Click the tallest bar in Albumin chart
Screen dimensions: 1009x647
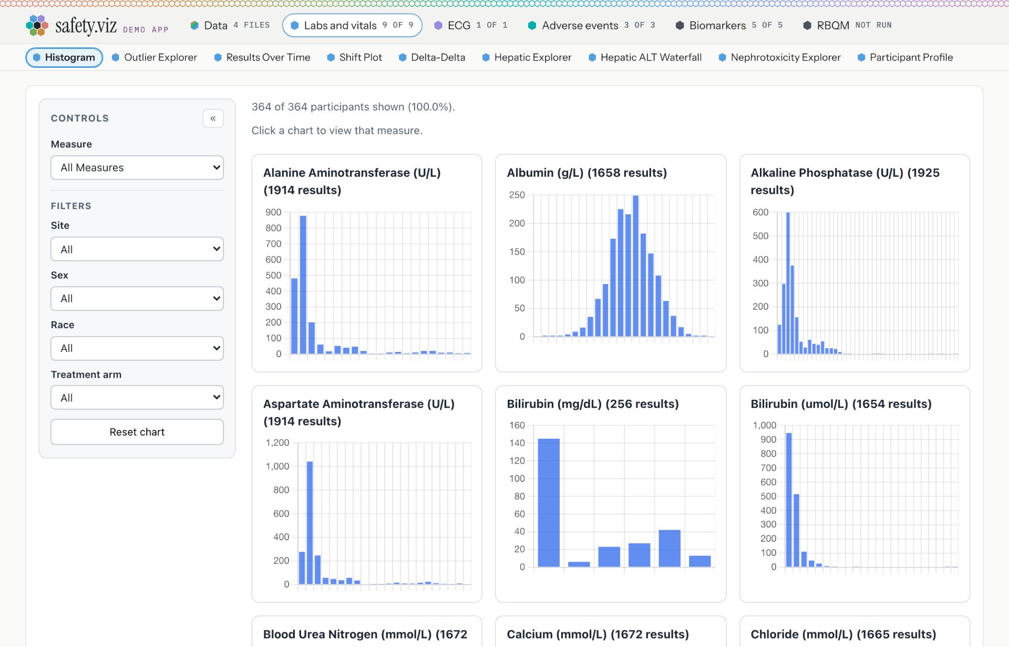coord(636,266)
